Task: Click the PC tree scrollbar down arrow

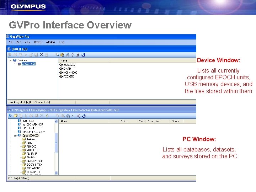Action: pos(56,173)
